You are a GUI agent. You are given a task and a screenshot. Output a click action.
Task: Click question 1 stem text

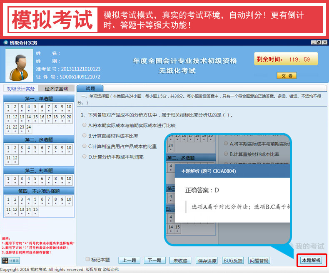(x=157, y=115)
